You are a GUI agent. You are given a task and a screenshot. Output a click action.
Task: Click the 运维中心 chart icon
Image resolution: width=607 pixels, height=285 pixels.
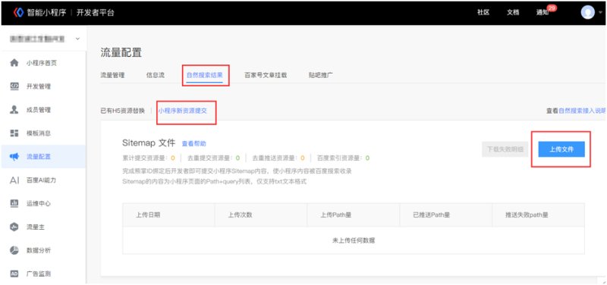(x=14, y=203)
